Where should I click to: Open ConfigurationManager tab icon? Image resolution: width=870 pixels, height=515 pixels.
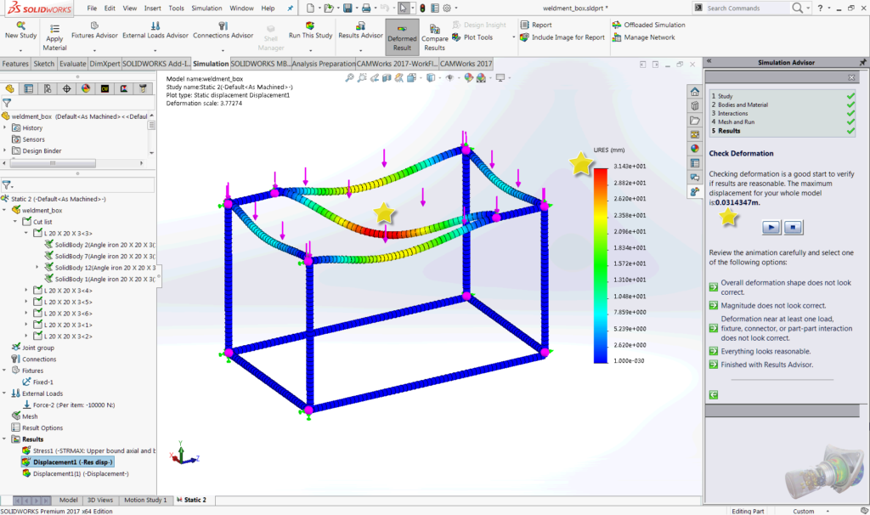point(48,88)
